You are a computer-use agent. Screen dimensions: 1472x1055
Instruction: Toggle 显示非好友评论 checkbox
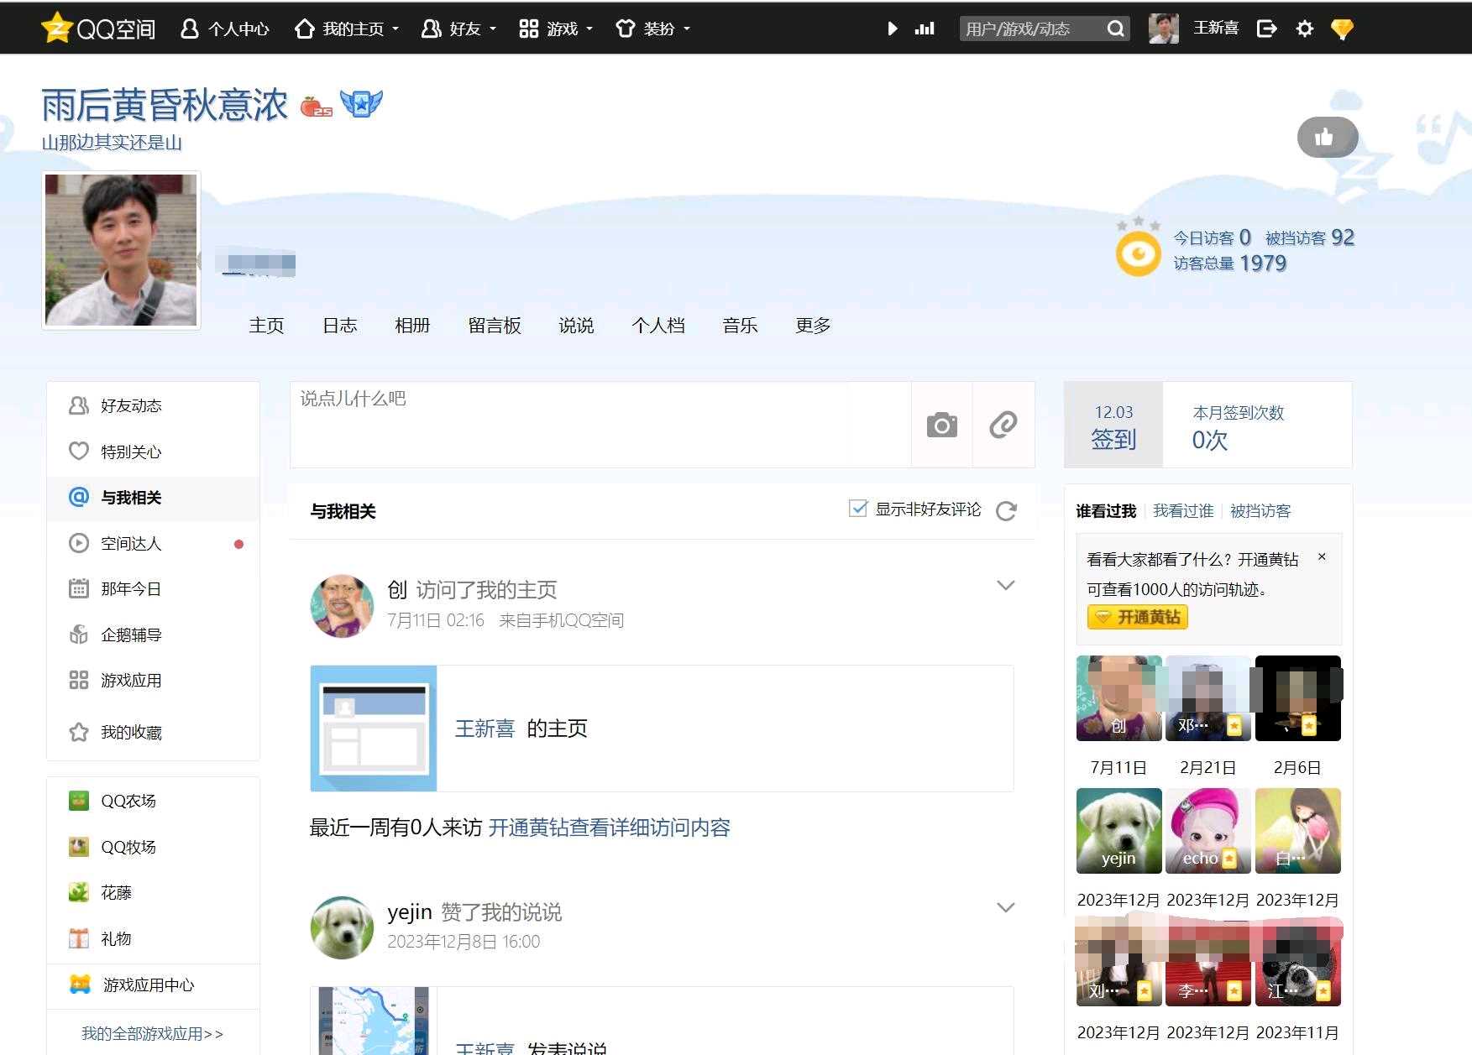(857, 509)
